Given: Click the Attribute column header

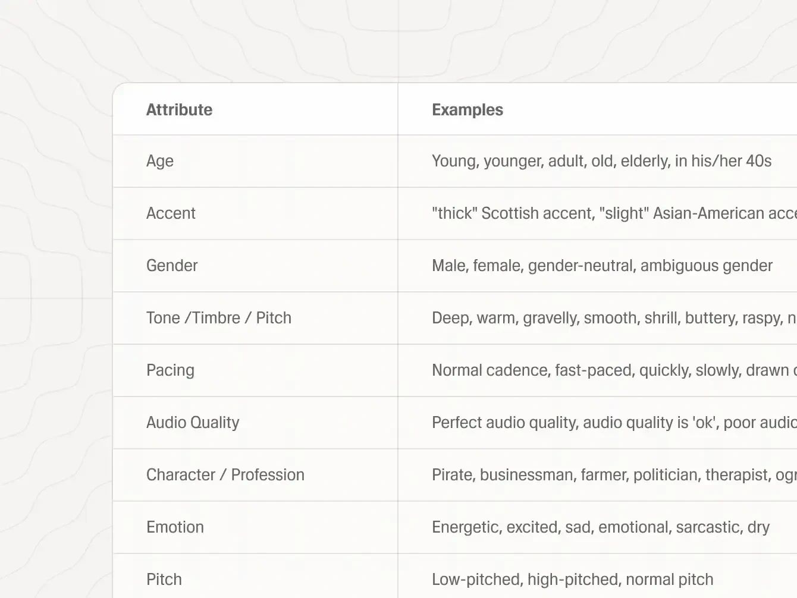Looking at the screenshot, I should pyautogui.click(x=179, y=110).
